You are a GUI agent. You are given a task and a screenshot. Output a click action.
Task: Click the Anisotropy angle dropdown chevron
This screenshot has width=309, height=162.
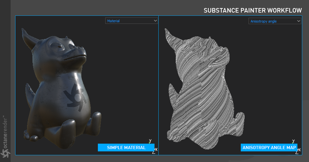[x=299, y=21]
